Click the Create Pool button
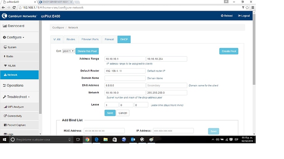Screen dimensions: 284x159 229,51
